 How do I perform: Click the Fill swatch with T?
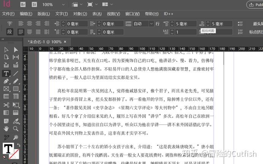(8, 148)
